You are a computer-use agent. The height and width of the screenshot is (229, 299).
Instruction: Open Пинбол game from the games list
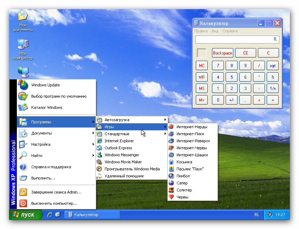(x=183, y=176)
